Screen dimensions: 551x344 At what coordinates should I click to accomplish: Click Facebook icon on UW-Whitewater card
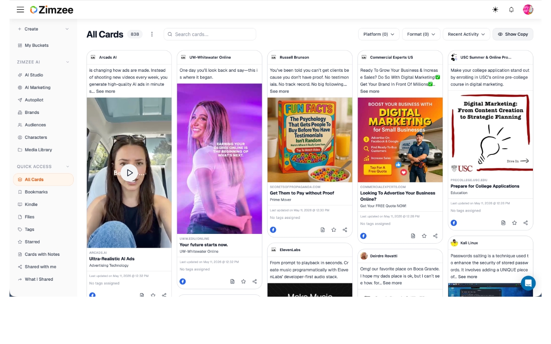(183, 281)
